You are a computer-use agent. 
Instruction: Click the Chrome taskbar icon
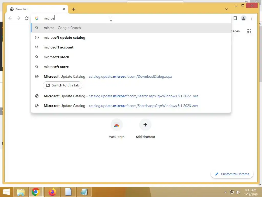pos(36,192)
